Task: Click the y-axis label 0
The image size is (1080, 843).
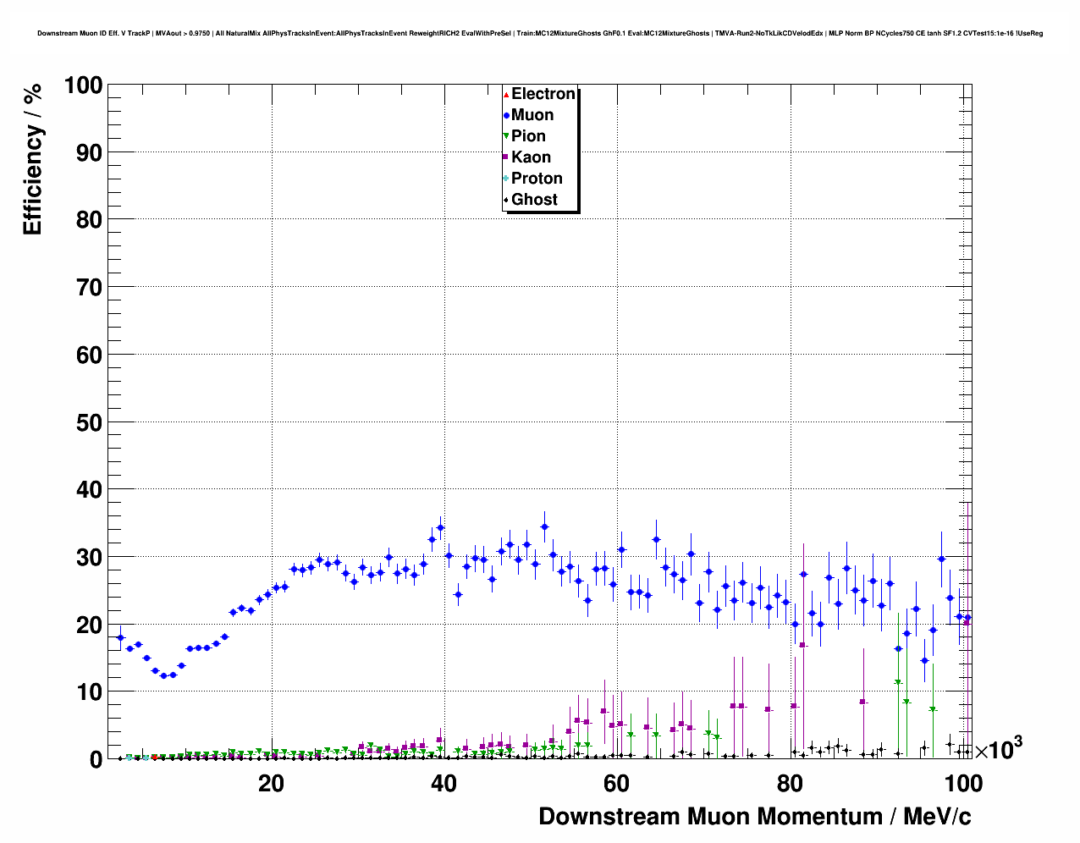Action: pos(96,760)
